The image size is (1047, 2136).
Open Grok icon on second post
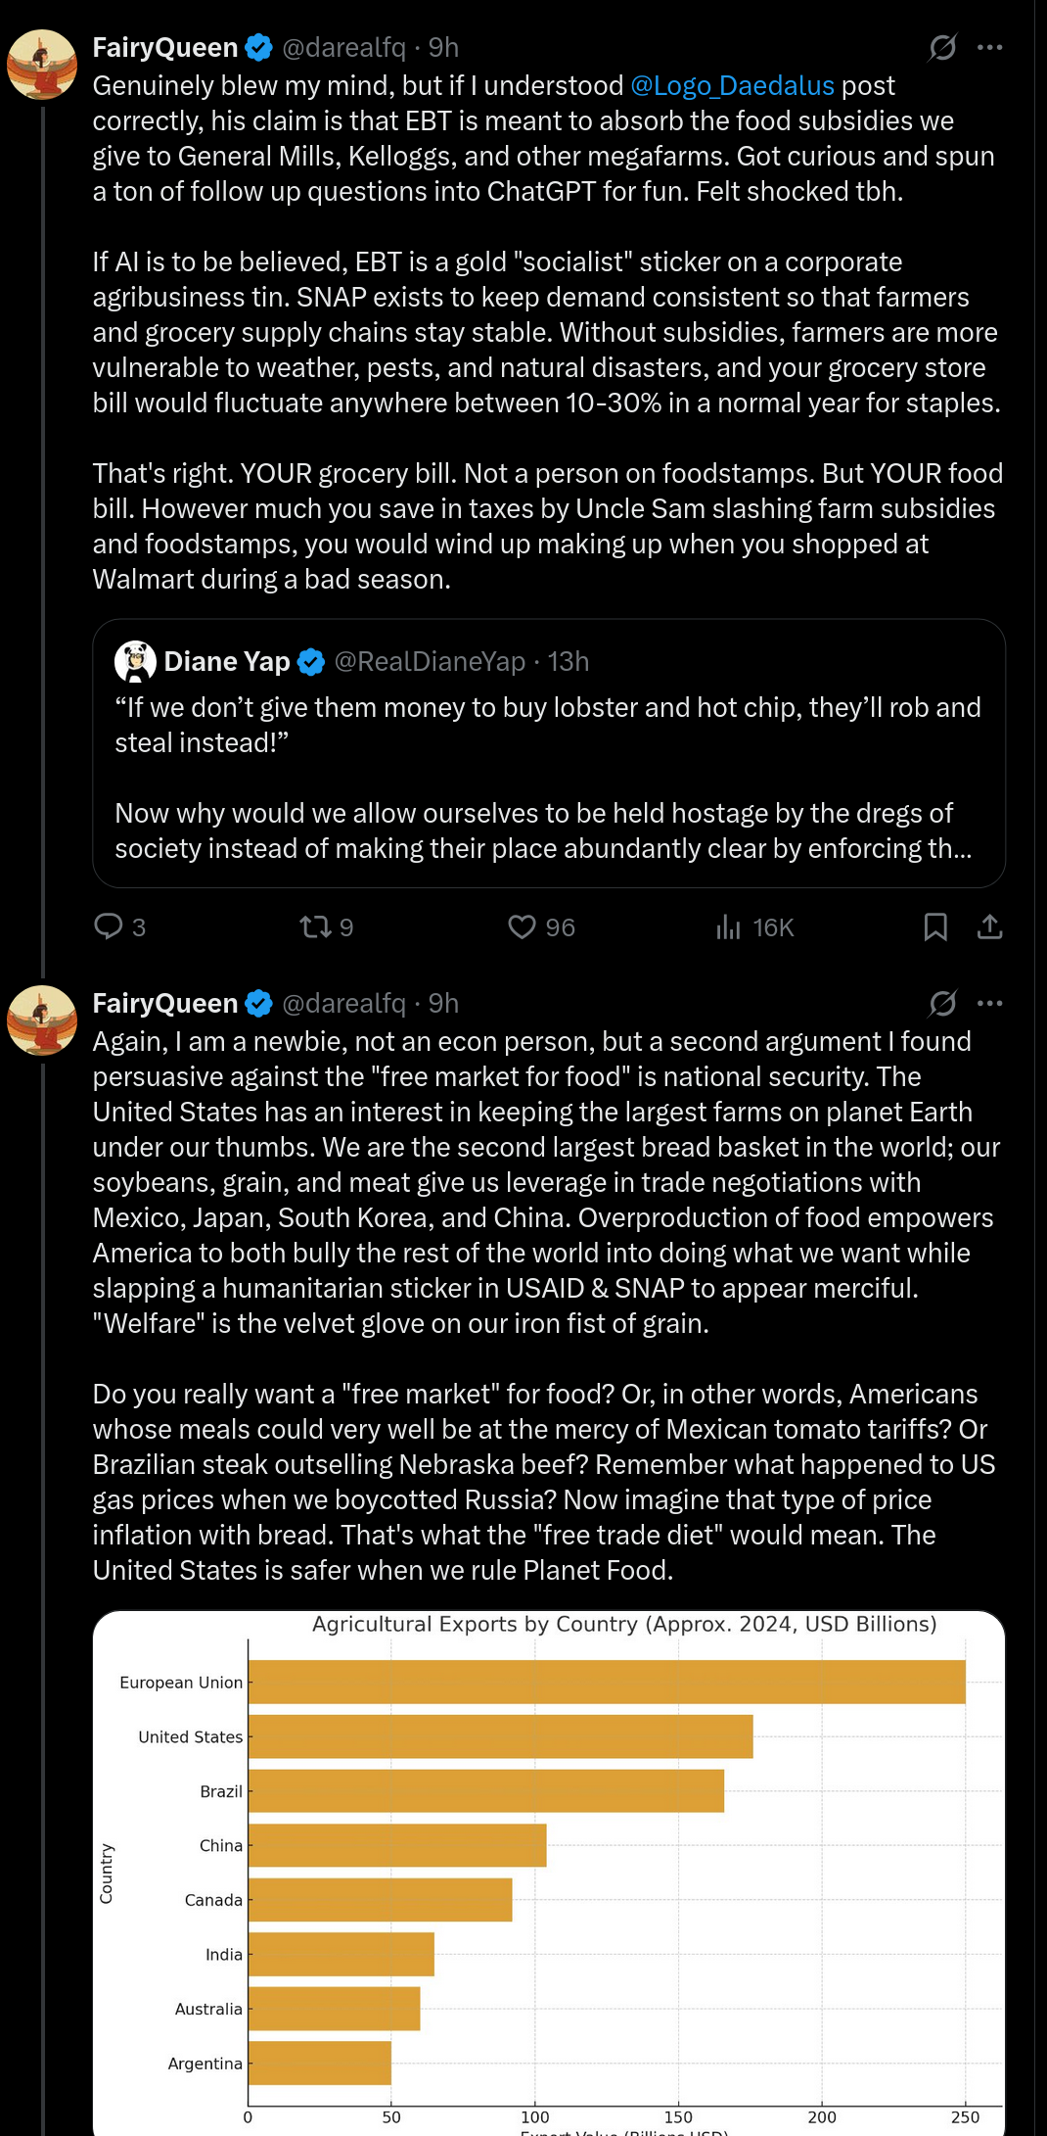click(x=942, y=1003)
